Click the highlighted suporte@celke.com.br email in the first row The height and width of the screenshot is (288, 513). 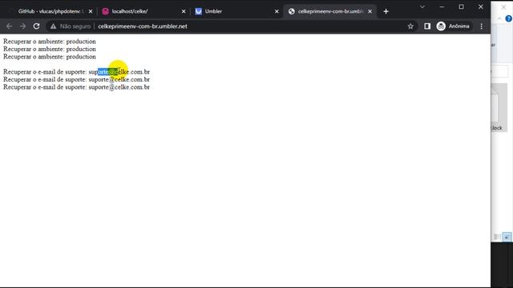click(119, 72)
